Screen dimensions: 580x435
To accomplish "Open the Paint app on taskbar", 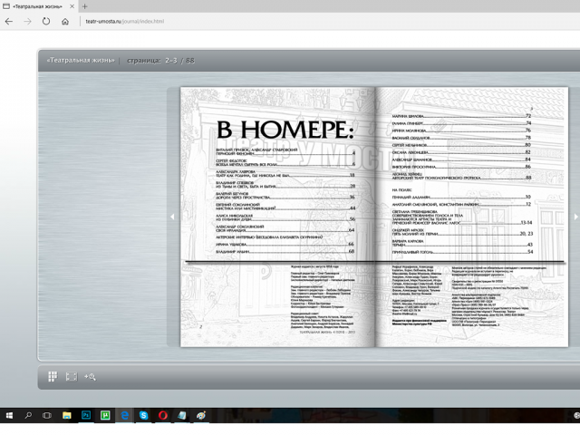I will [x=201, y=415].
